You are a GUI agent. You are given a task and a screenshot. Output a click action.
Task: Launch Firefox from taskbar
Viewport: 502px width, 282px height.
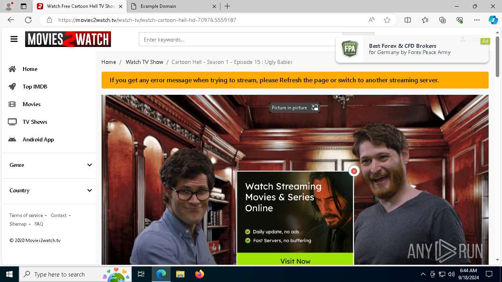click(x=199, y=274)
